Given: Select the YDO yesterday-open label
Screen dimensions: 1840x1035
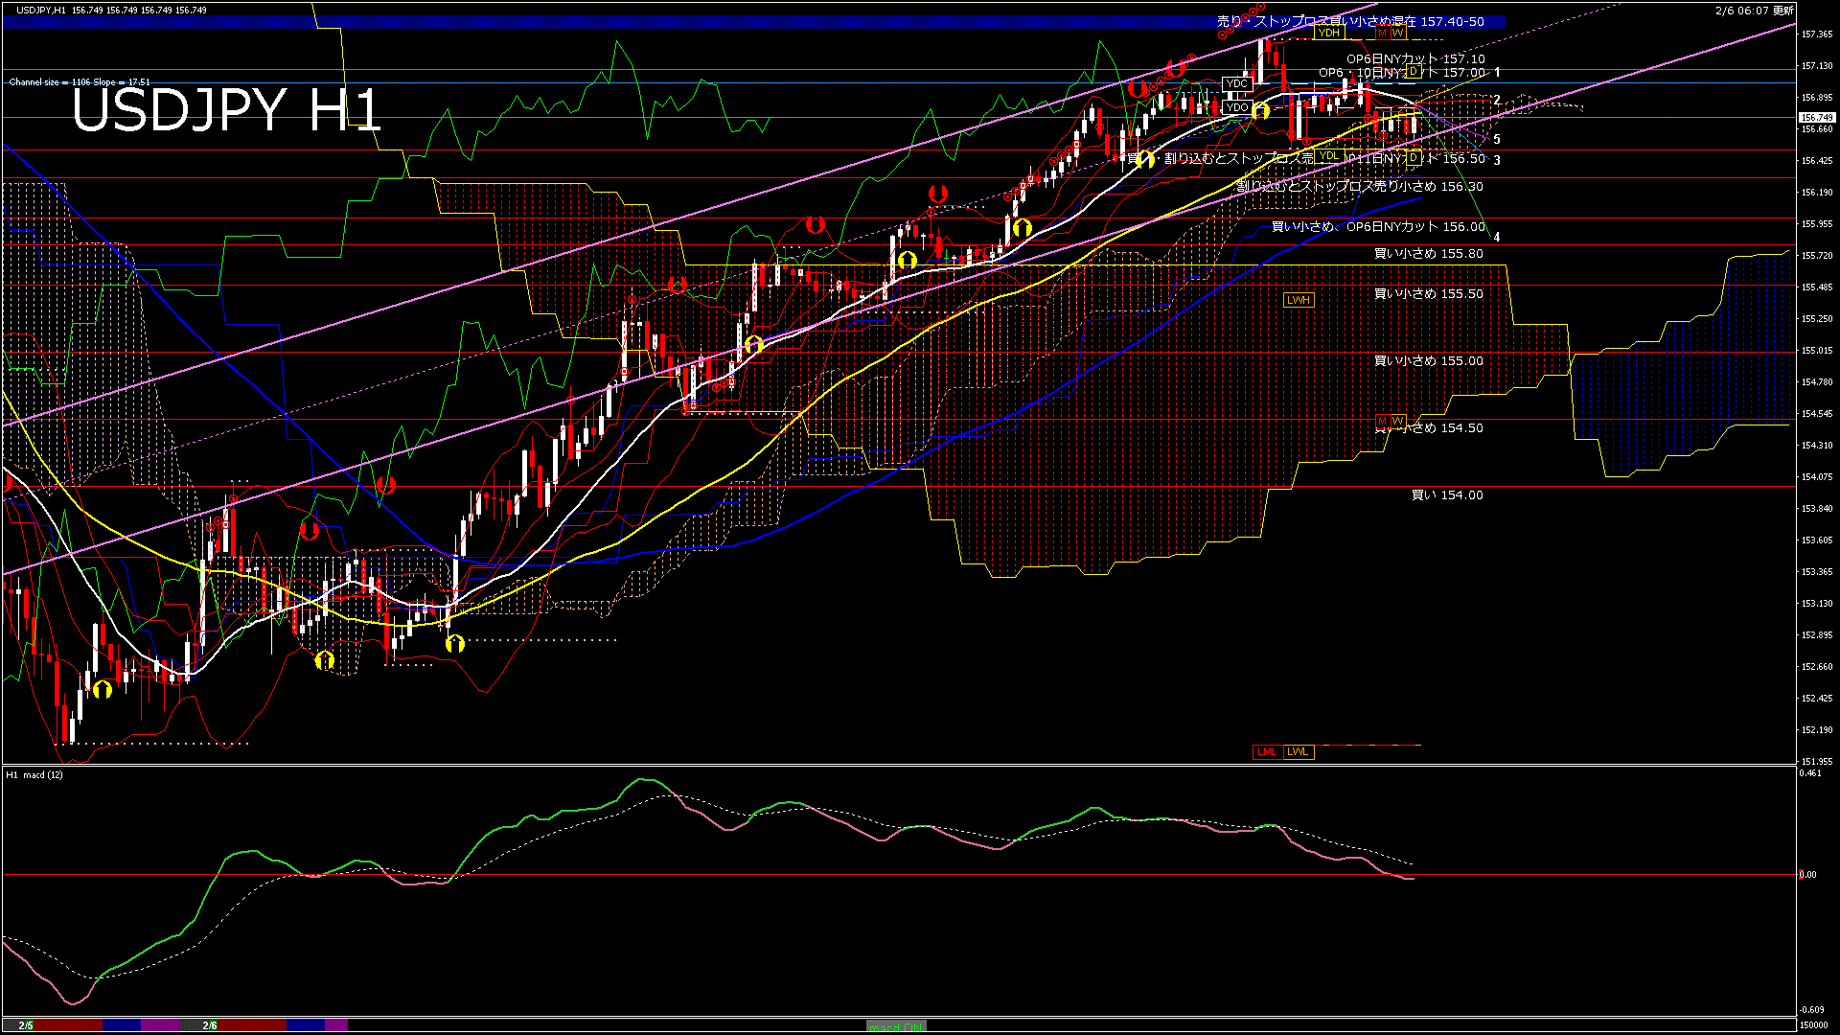Looking at the screenshot, I should (x=1236, y=107).
